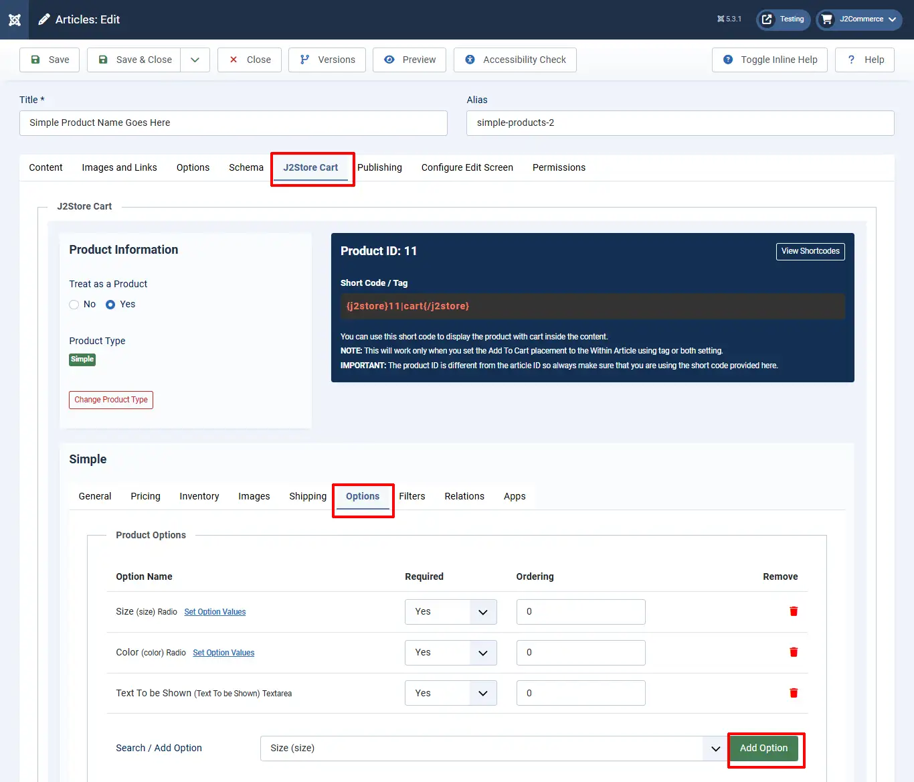Open the Joomla logo menu

pyautogui.click(x=15, y=19)
